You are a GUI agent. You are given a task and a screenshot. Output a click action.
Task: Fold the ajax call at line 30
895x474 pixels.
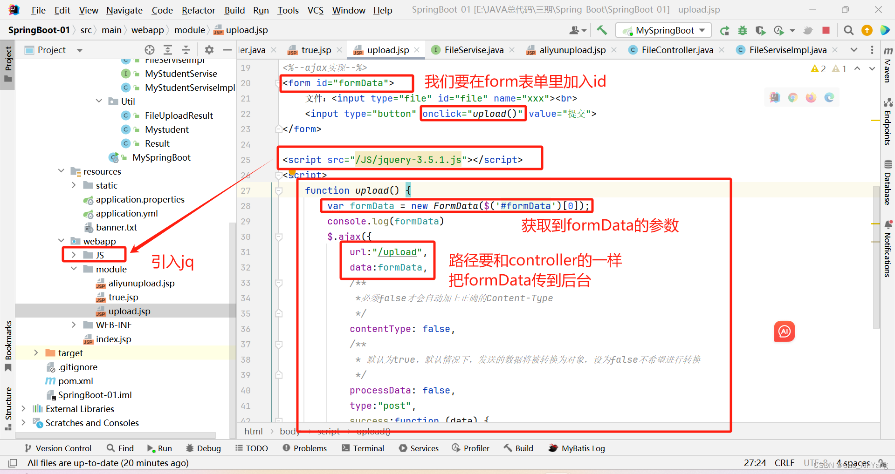(x=278, y=237)
